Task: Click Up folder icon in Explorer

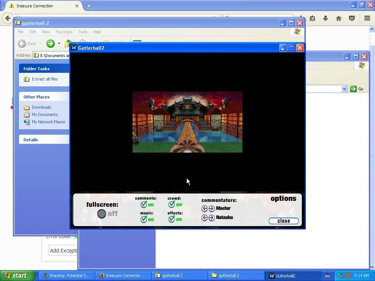Action: (67, 44)
